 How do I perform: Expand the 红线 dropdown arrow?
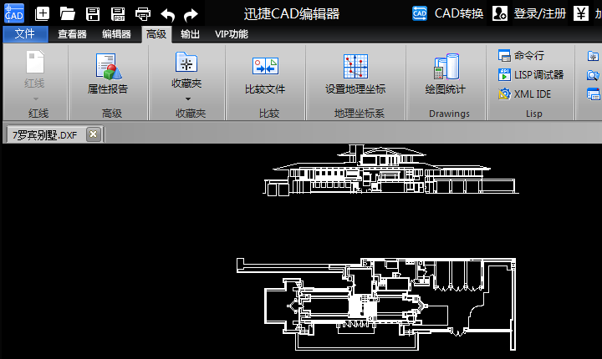[35, 99]
